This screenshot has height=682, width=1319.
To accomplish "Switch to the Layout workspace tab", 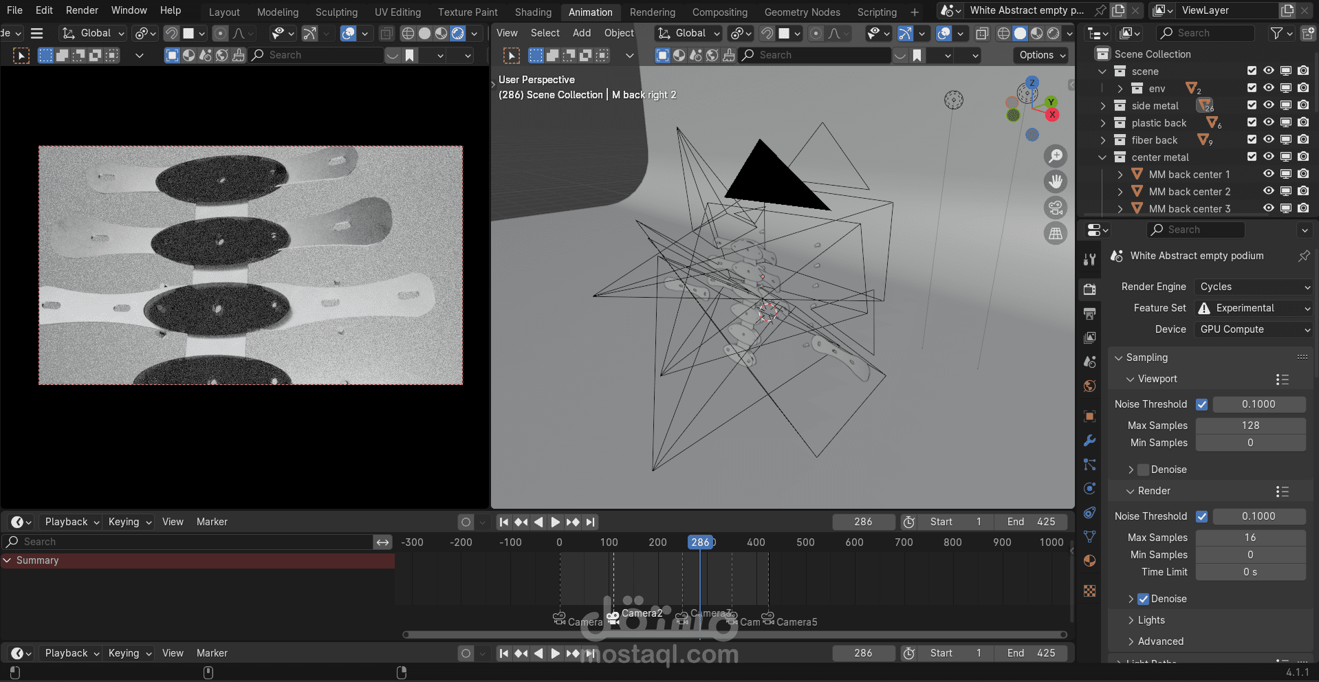I will click(224, 12).
